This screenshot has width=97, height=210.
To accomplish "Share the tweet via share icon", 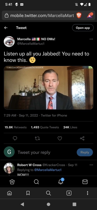I will click(82, 138).
